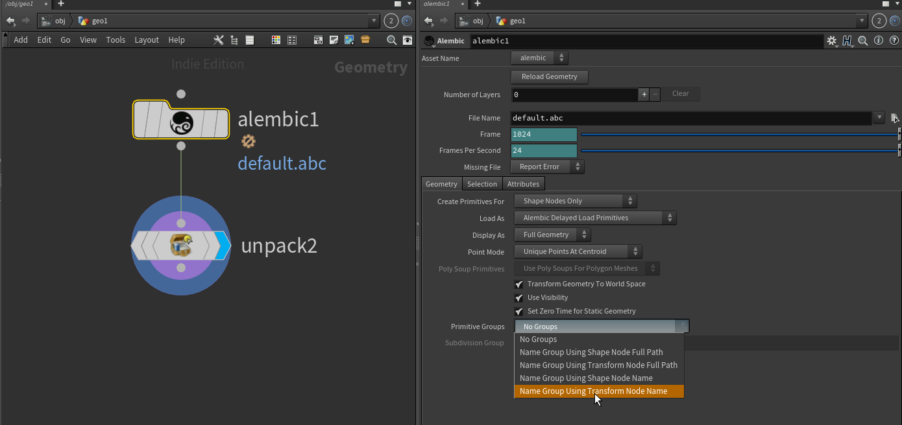This screenshot has height=425, width=902.
Task: Uncheck Use Visibility
Action: click(519, 298)
